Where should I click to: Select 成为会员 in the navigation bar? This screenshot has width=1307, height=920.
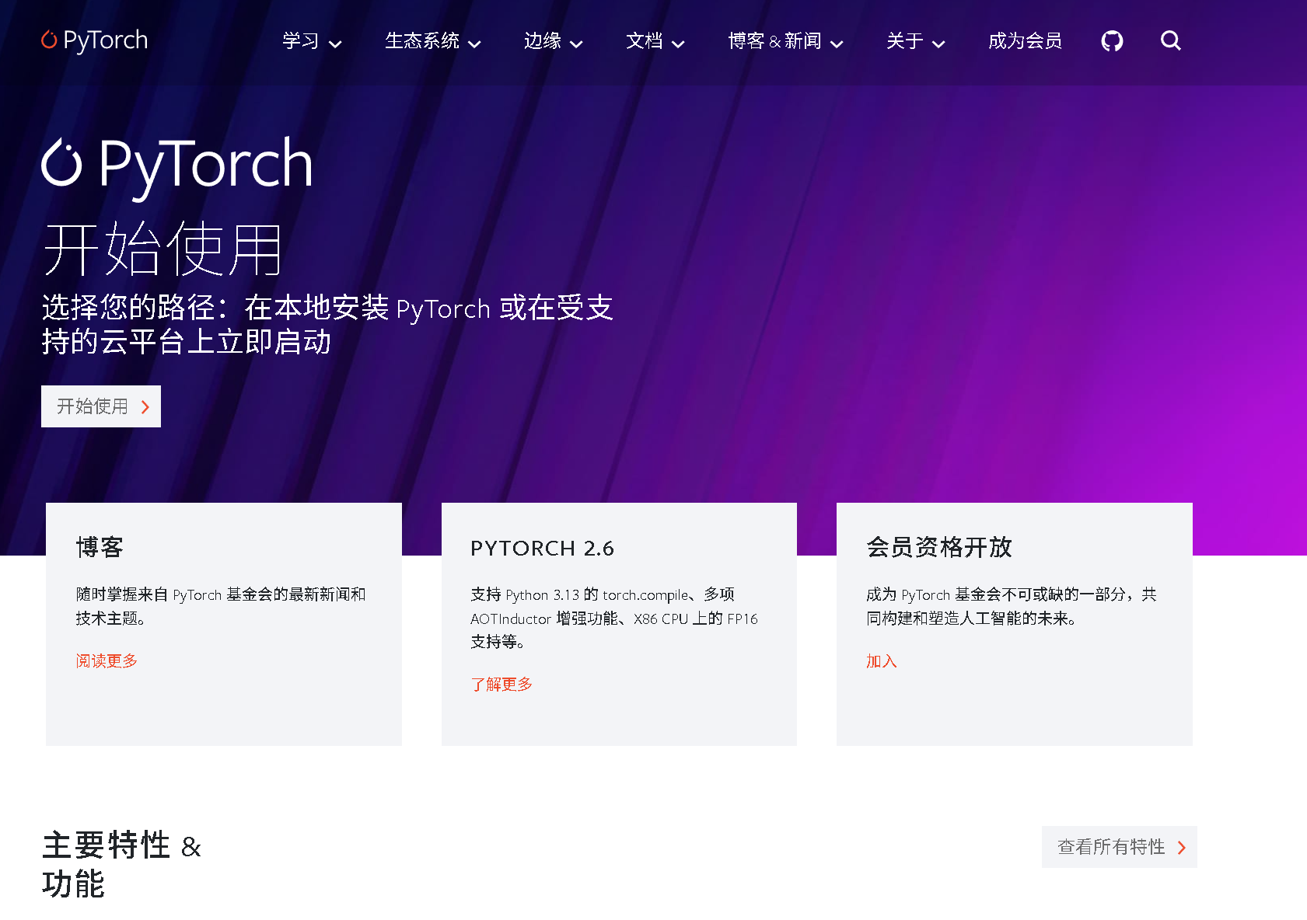[x=1025, y=41]
